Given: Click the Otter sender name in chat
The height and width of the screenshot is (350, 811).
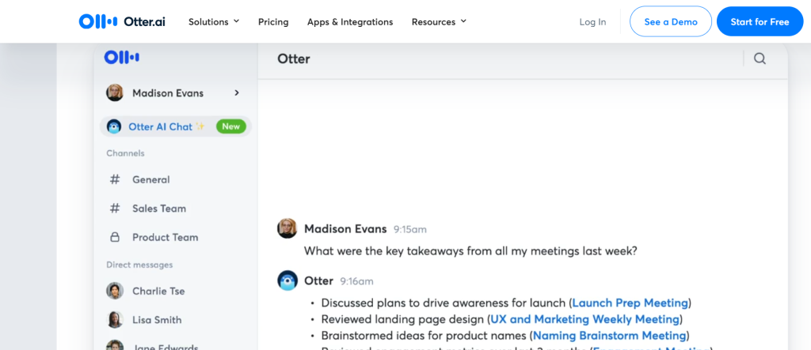Looking at the screenshot, I should [x=318, y=280].
